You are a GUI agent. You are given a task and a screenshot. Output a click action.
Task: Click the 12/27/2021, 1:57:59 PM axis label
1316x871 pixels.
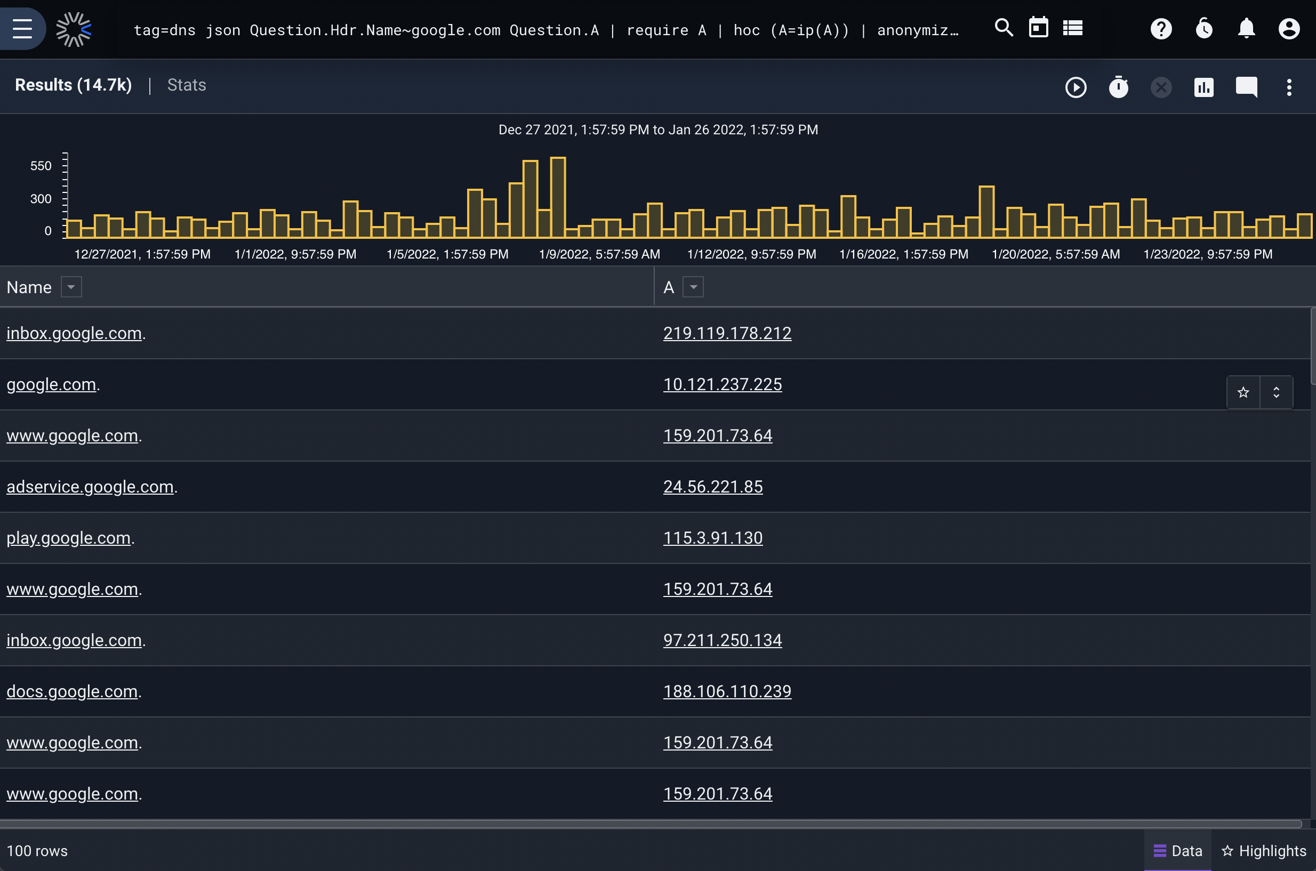point(142,254)
